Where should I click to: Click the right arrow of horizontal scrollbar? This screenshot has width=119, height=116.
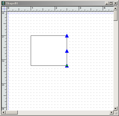click(x=111, y=112)
